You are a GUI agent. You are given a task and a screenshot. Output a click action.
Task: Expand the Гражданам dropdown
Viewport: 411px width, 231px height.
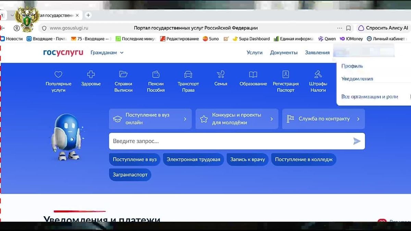107,52
